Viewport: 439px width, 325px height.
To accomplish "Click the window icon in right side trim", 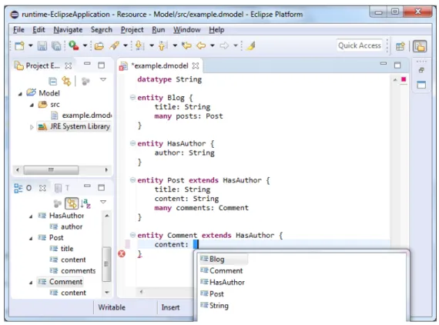I will (x=421, y=85).
